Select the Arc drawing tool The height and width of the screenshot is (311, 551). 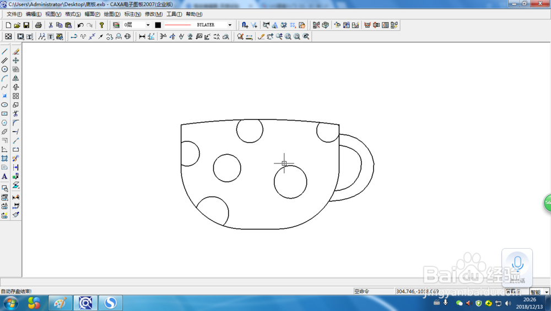(4, 78)
